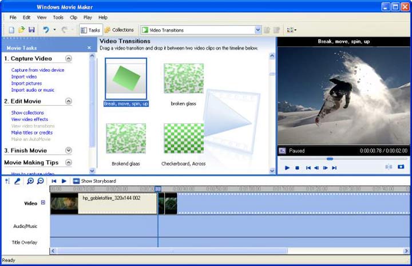Viewport: 412px width, 266px height.
Task: Click the Rewind Timeline button
Action: tap(54, 181)
